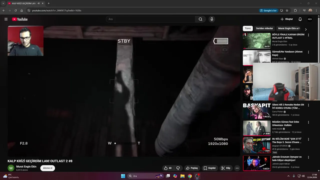Show hidden system tray icons
The height and width of the screenshot is (180, 320).
(288, 176)
